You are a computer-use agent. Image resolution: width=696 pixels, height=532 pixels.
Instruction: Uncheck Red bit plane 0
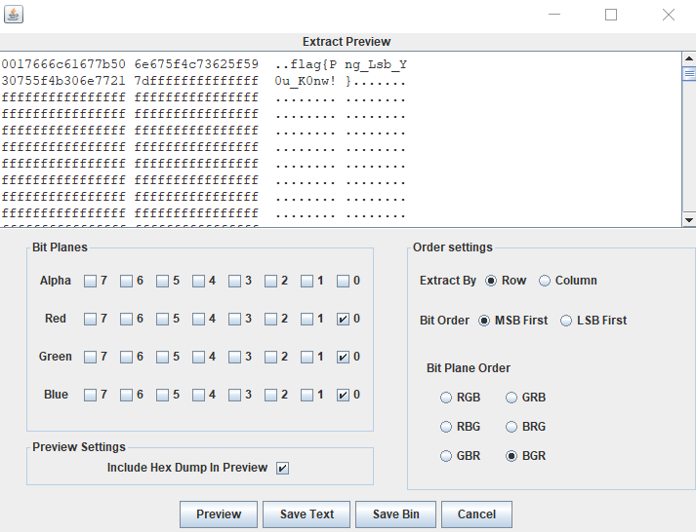pos(343,320)
